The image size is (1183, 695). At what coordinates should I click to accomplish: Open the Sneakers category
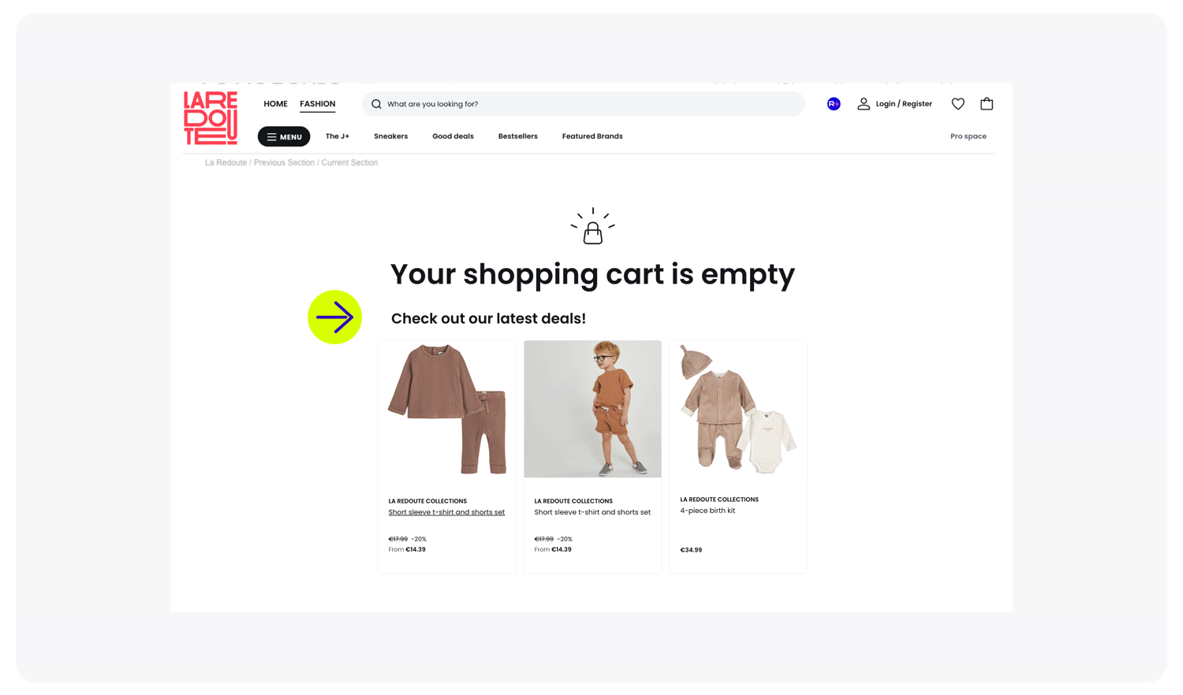[x=390, y=136]
